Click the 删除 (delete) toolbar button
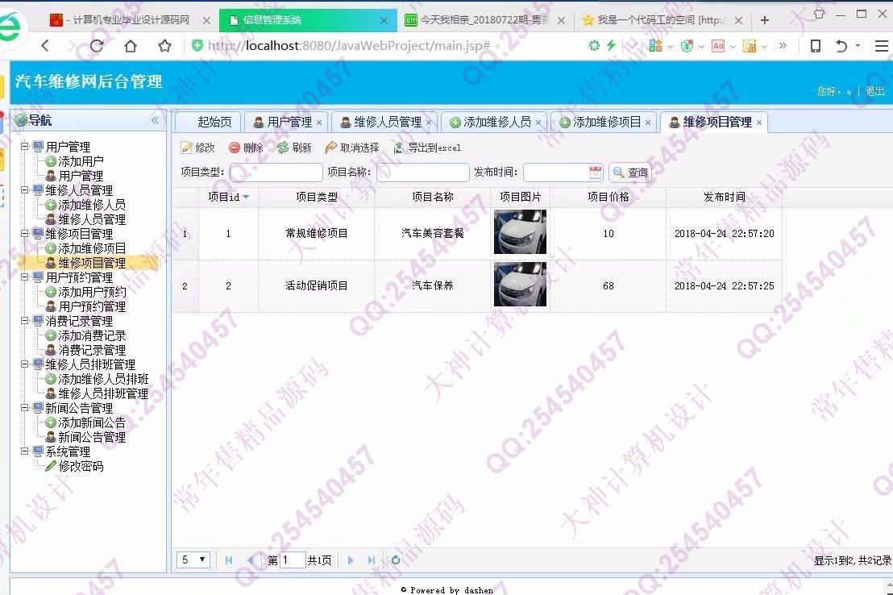893x595 pixels. click(246, 148)
